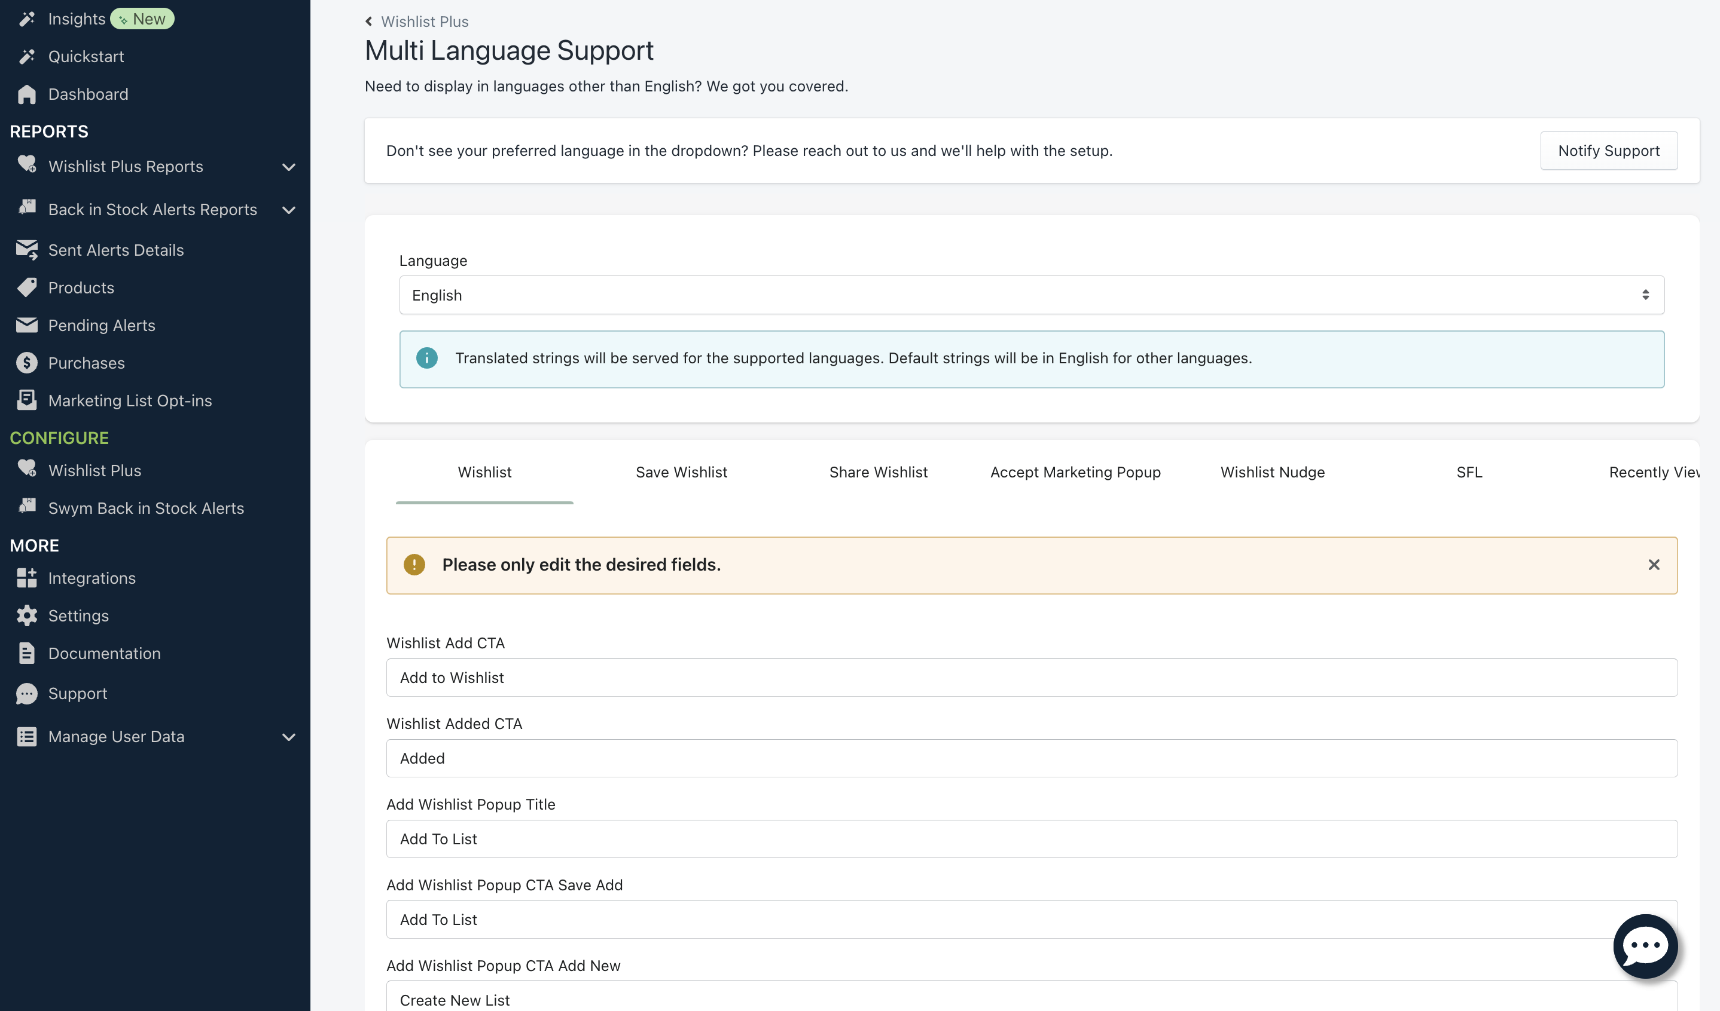Image resolution: width=1720 pixels, height=1011 pixels.
Task: Switch to the Wishlist Nudge tab
Action: pyautogui.click(x=1272, y=472)
